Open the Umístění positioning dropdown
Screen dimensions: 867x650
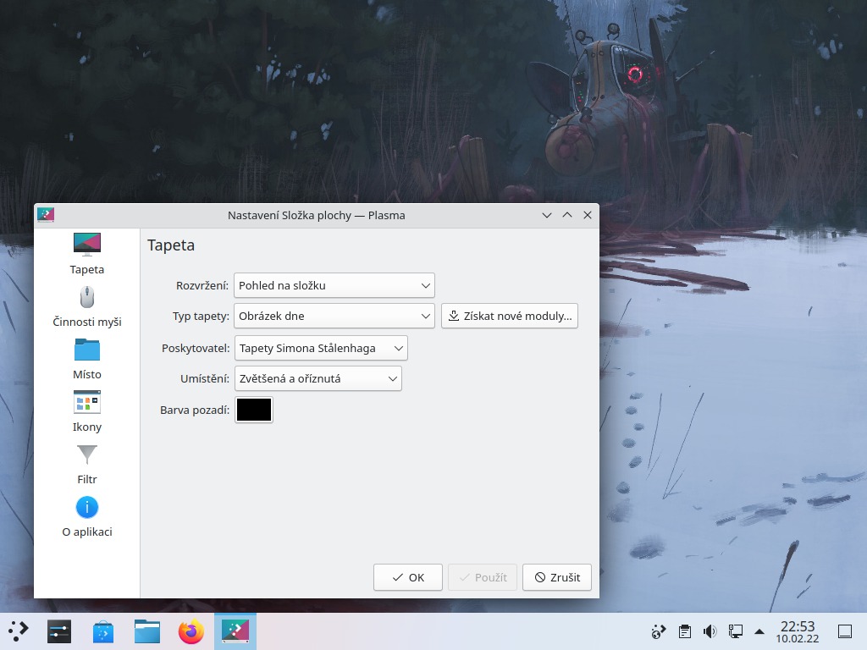pos(318,378)
